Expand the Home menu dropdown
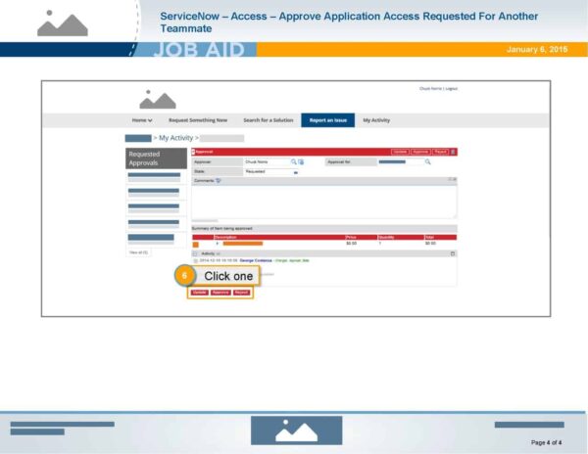 tap(143, 120)
